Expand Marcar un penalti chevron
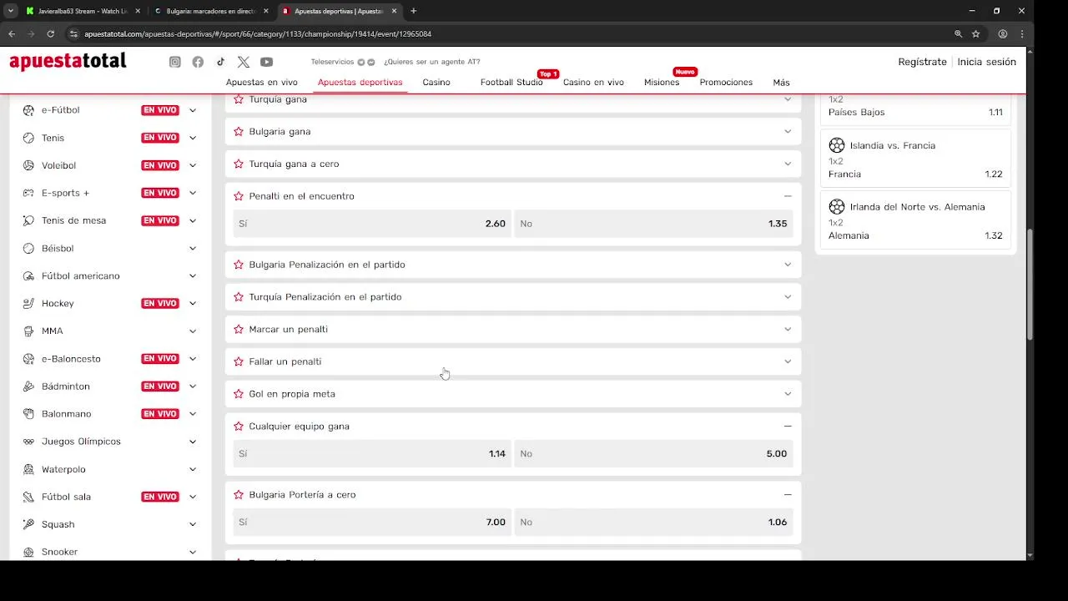The image size is (1068, 601). click(787, 329)
